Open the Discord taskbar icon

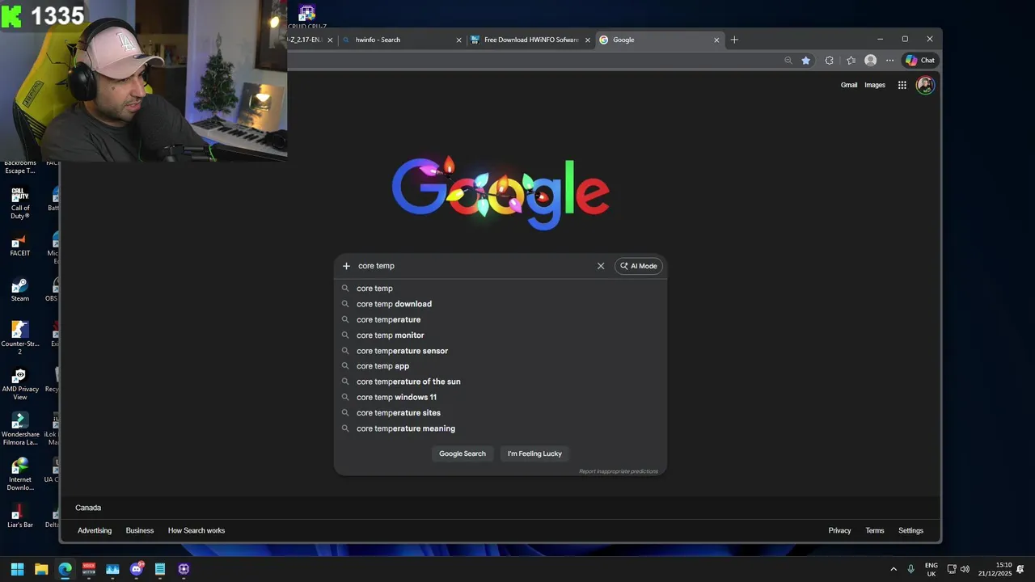(x=137, y=569)
